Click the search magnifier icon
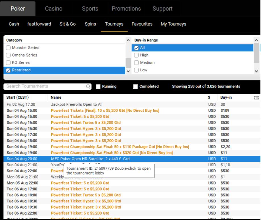The width and height of the screenshot is (261, 220). pos(88,86)
